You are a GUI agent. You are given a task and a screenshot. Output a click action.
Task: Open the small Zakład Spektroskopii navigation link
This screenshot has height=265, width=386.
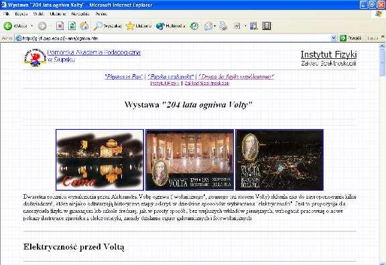click(207, 84)
